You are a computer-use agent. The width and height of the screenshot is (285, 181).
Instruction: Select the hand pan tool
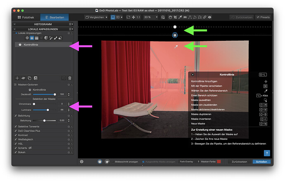tap(171, 17)
